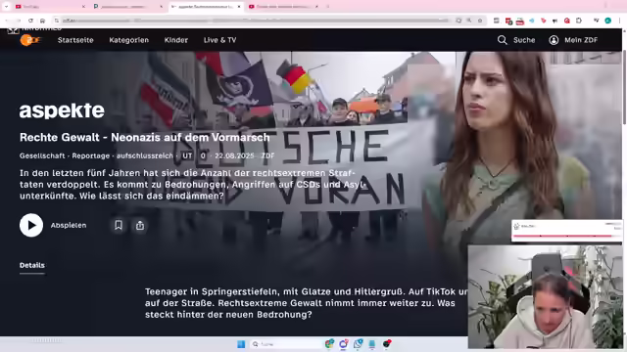This screenshot has height=352, width=627.
Task: Click the webcam overlay video
Action: coord(546,297)
